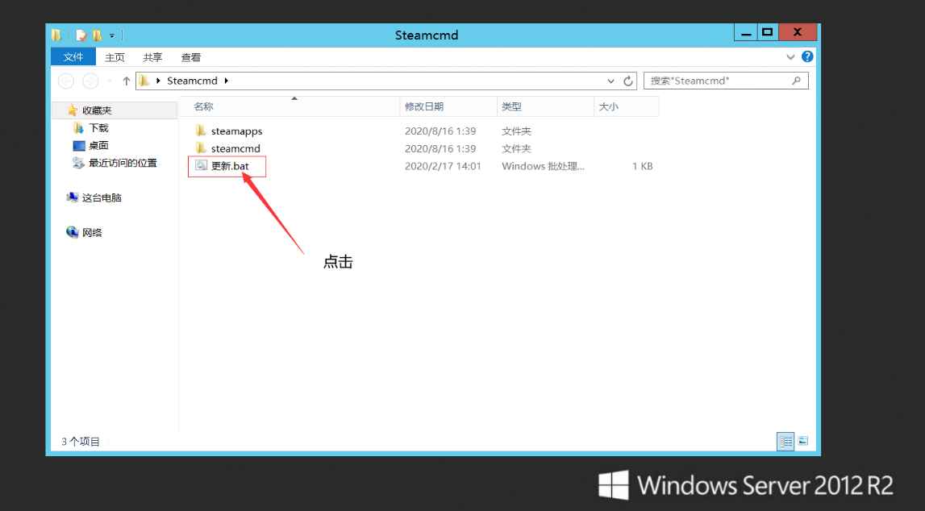Click the properties icon in the quick access toolbar
Screen dimensions: 925x511
81,35
